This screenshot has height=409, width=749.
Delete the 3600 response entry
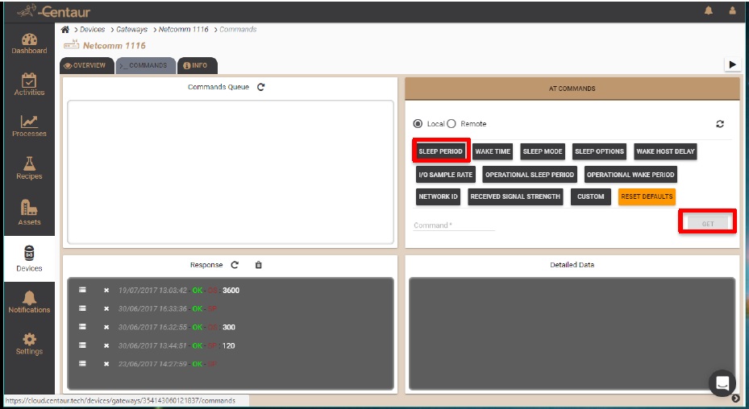[x=106, y=291]
